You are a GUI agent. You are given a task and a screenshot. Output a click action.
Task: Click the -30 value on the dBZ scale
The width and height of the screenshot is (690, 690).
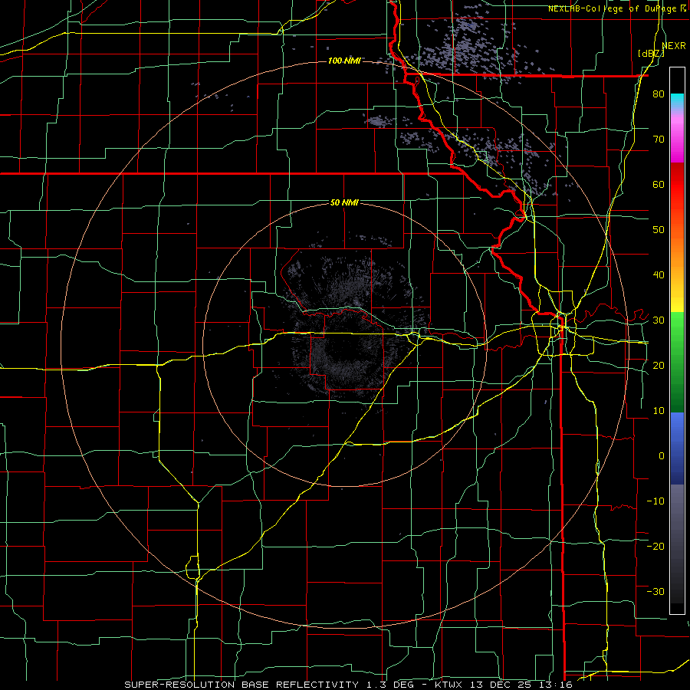(655, 591)
